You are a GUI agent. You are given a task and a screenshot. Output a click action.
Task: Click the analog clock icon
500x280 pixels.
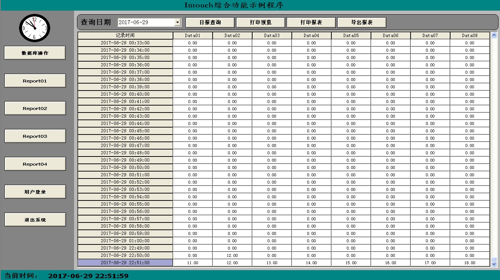tap(35, 27)
